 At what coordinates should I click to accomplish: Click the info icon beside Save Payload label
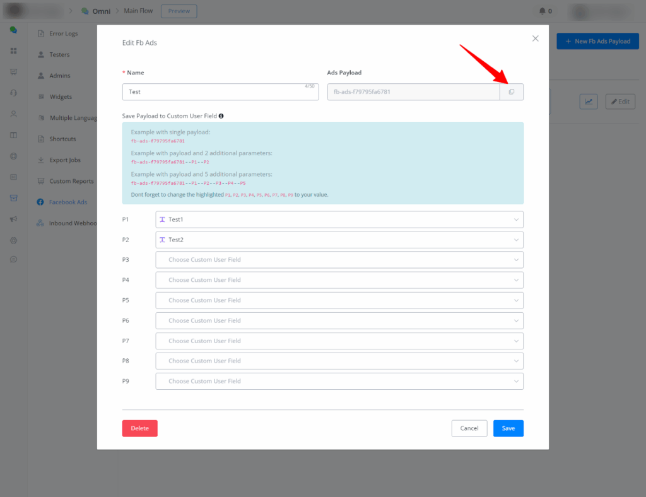click(x=221, y=116)
